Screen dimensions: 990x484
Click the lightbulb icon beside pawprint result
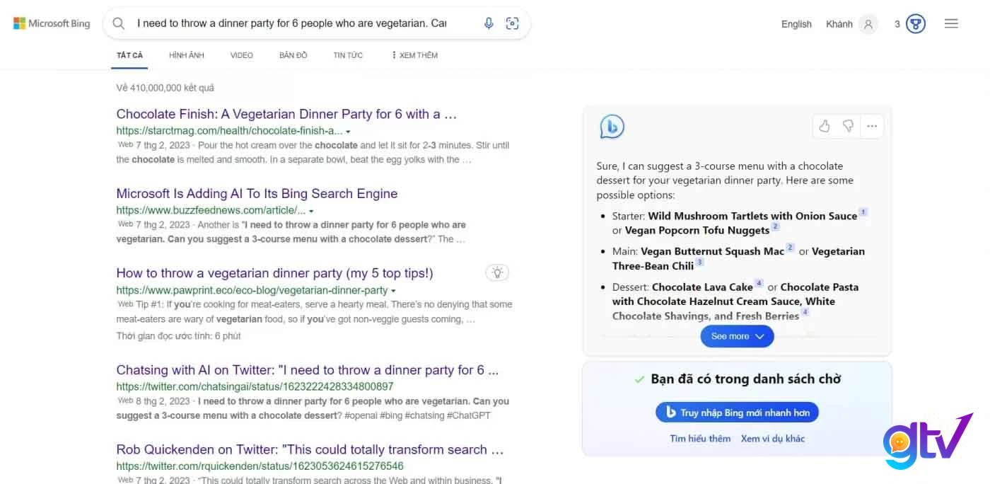[x=498, y=272]
